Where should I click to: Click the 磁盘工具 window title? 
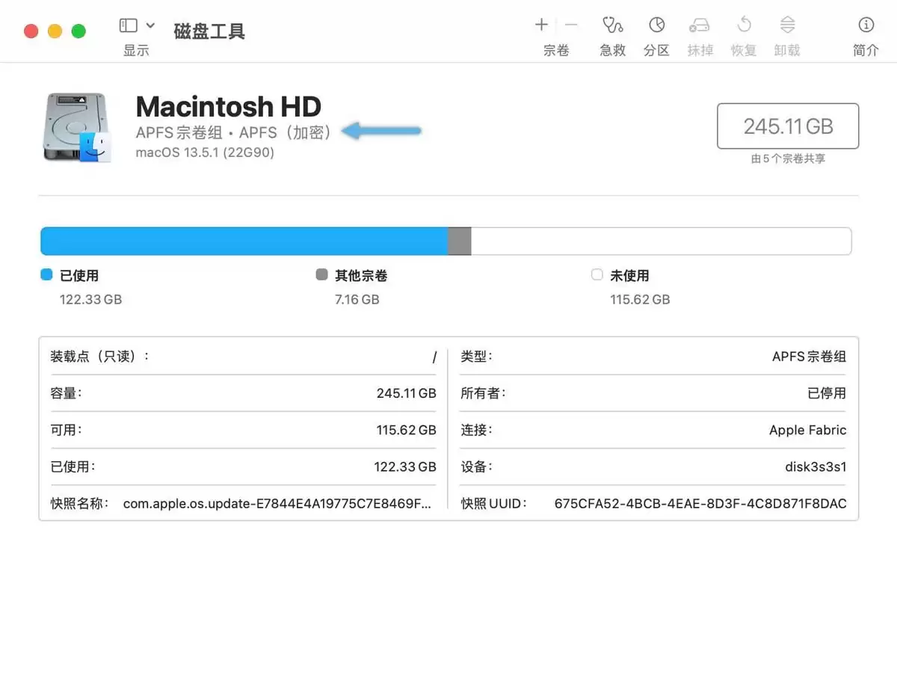(x=209, y=31)
